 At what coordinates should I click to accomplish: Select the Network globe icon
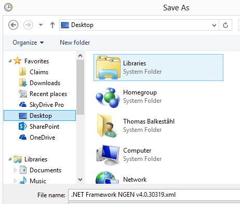(x=107, y=178)
